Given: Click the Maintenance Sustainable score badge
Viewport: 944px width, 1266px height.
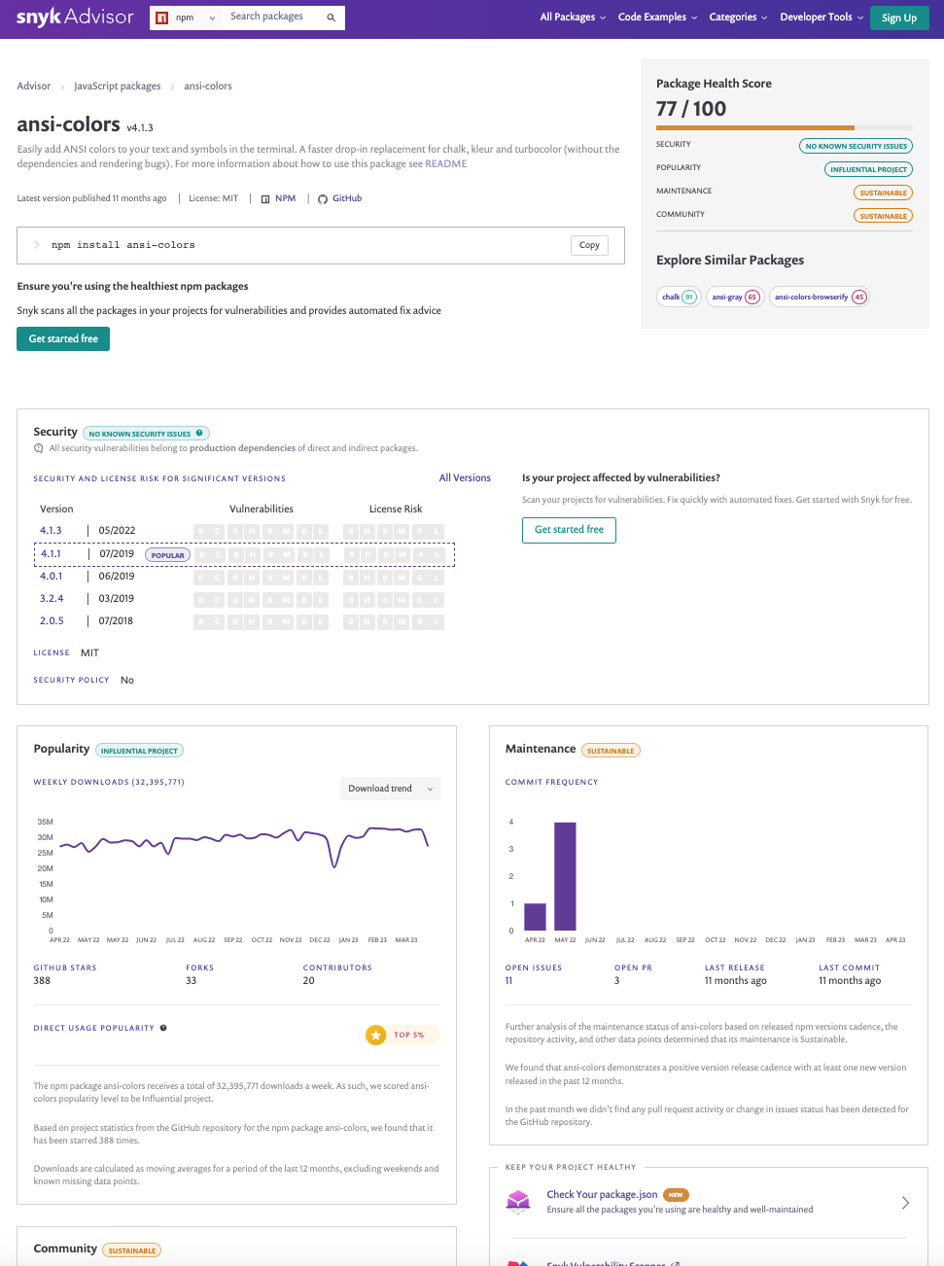Looking at the screenshot, I should (x=883, y=193).
